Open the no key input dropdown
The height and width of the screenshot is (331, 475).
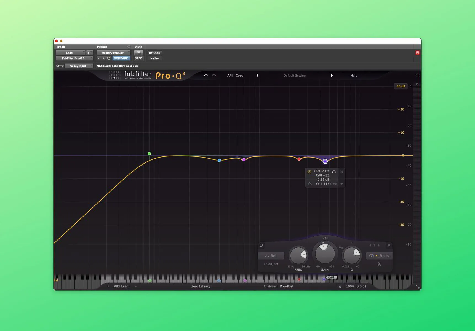(x=79, y=66)
